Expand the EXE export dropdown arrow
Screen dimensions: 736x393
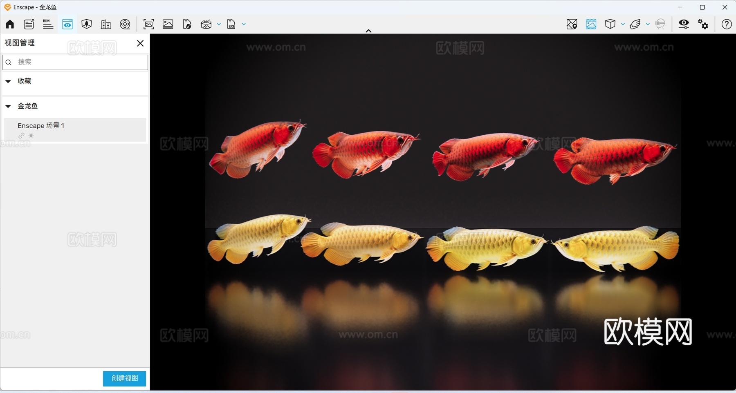point(243,24)
